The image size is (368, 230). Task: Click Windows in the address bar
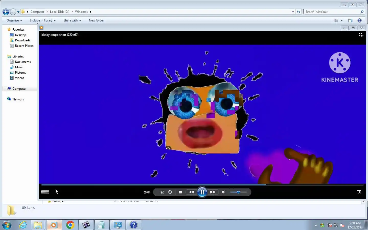(81, 12)
